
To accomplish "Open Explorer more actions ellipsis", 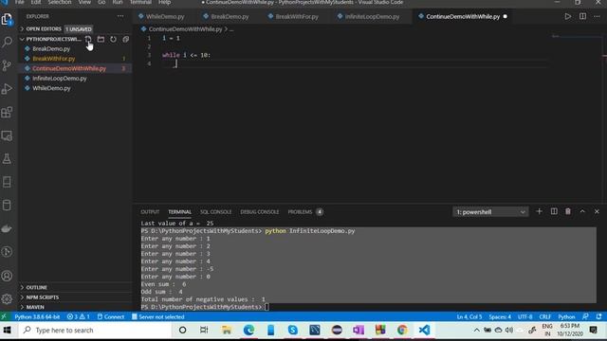I will (x=120, y=16).
